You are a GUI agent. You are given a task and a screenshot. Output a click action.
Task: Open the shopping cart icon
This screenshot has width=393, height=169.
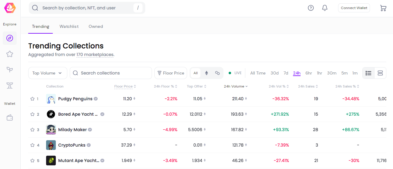(383, 8)
